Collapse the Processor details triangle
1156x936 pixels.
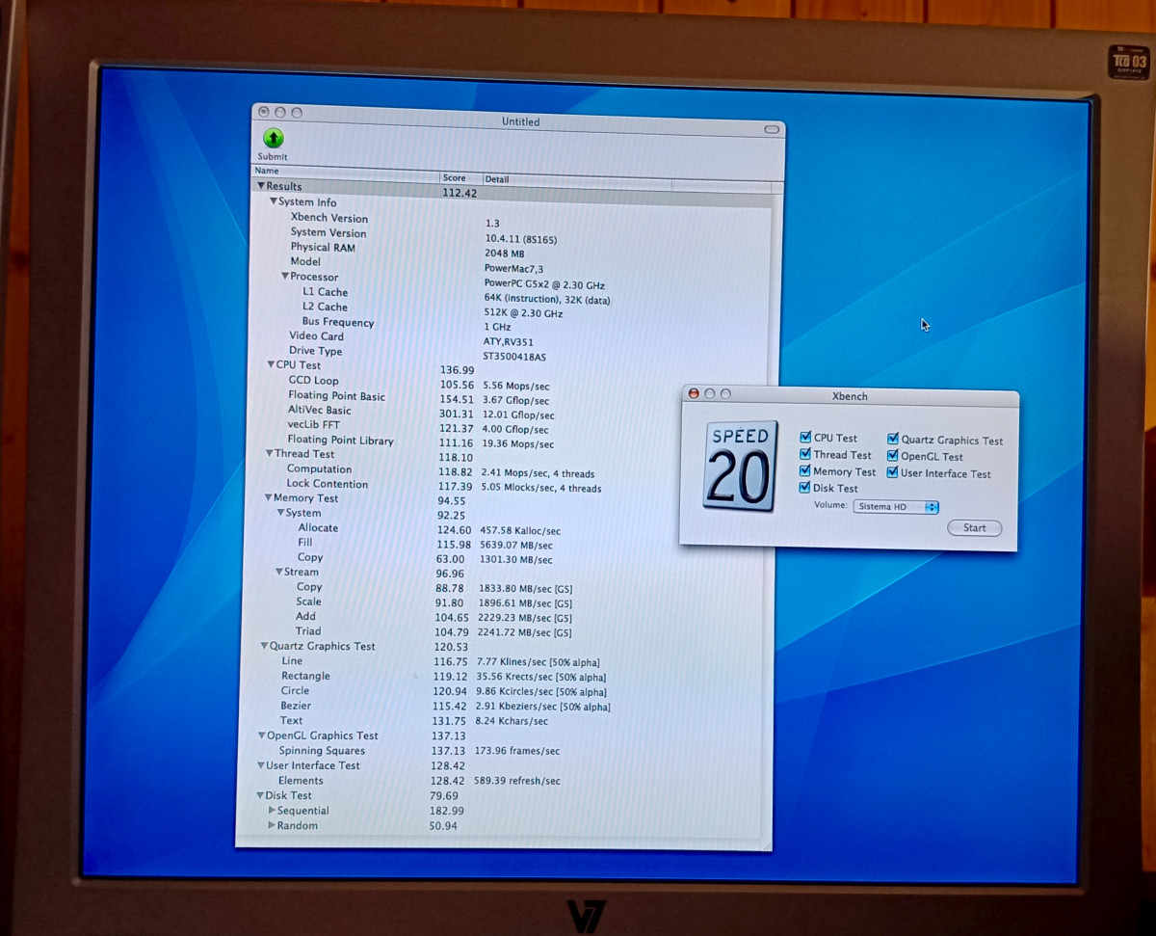pos(285,277)
